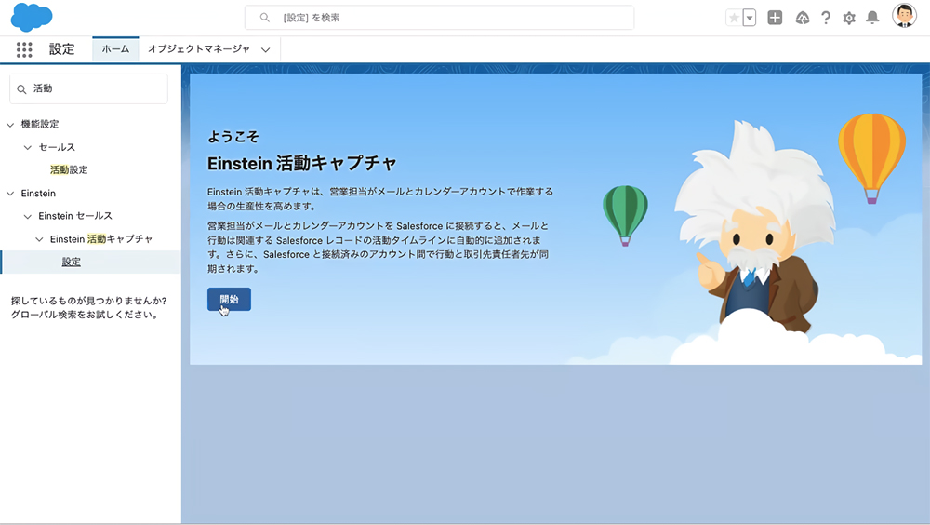Collapse the Einstein セールス node
Viewport: 930px width, 525px height.
pyautogui.click(x=27, y=217)
